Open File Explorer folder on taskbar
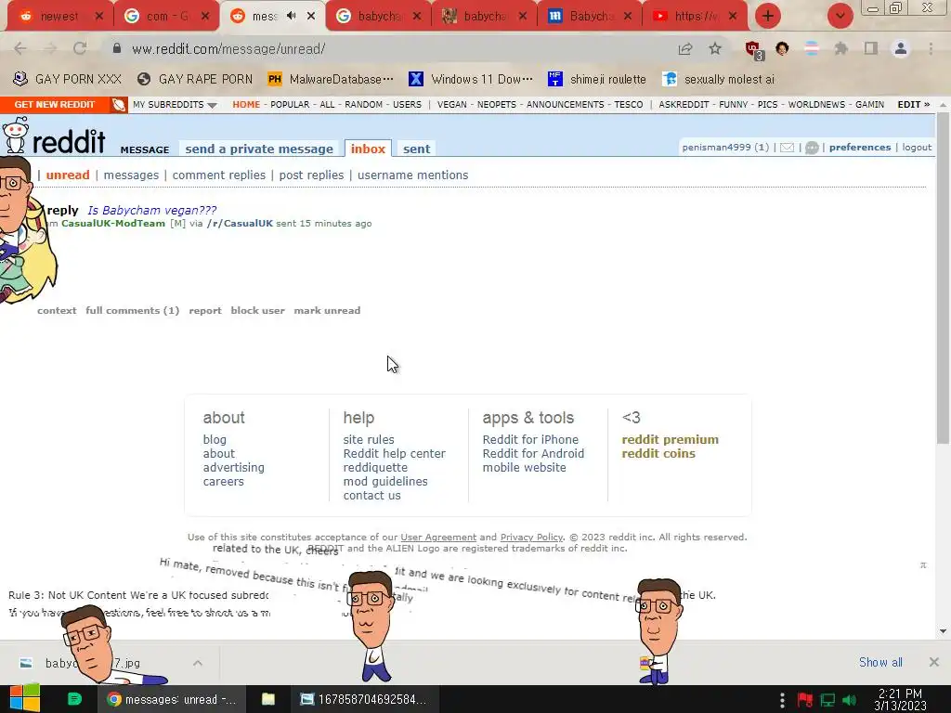Image resolution: width=951 pixels, height=713 pixels. pyautogui.click(x=268, y=699)
